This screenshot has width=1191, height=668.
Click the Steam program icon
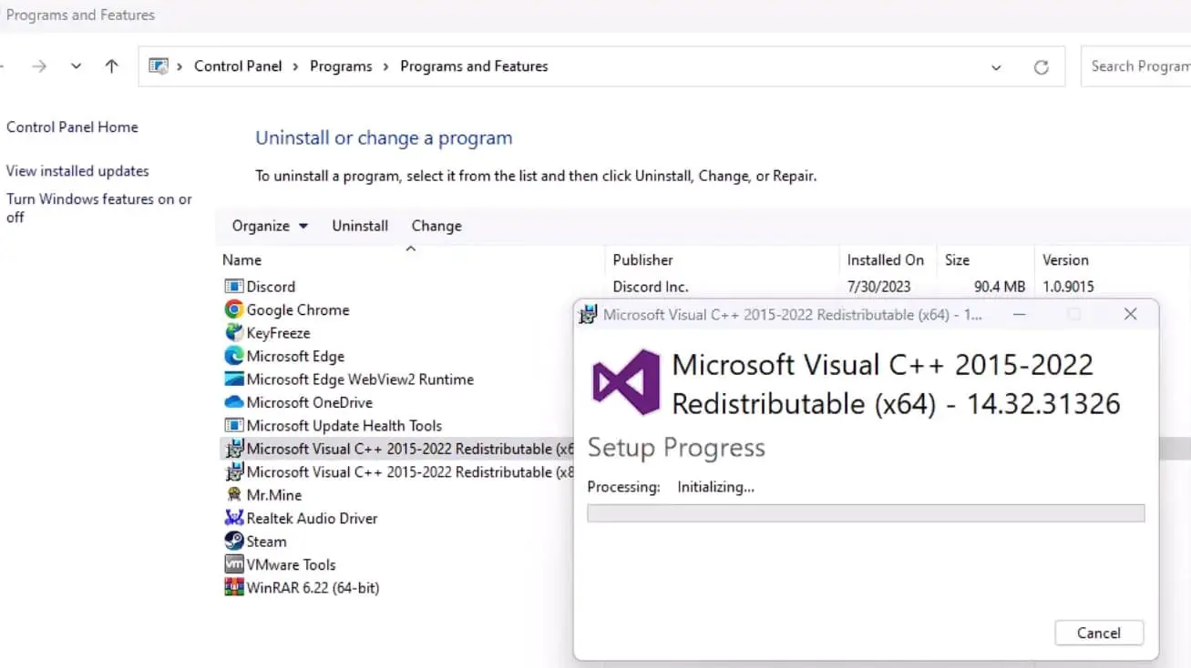point(234,541)
